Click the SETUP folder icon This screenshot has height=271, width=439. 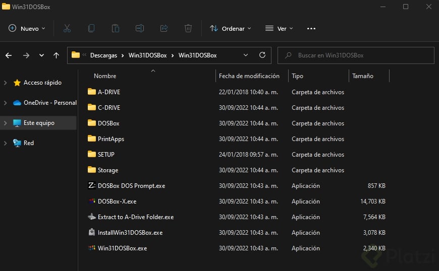pyautogui.click(x=91, y=154)
